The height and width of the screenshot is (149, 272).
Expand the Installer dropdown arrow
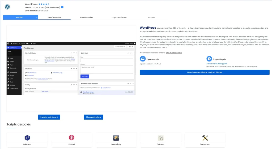click(37, 17)
